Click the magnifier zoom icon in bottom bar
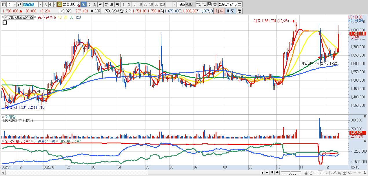The image size is (368, 176). click(350, 173)
